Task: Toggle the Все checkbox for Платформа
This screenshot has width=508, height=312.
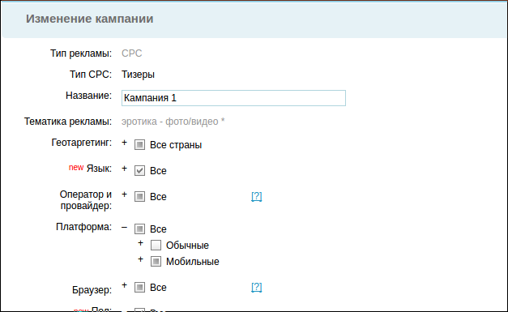Action: [x=139, y=229]
